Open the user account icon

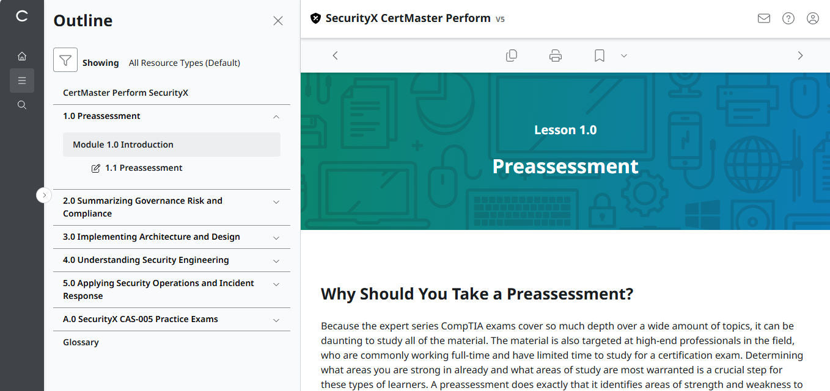point(812,18)
